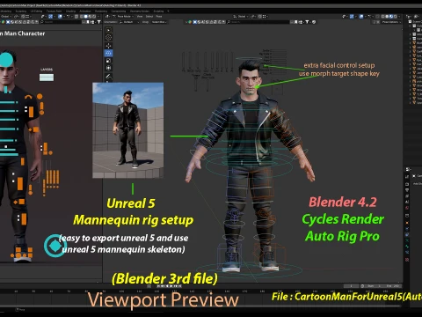This screenshot has width=422, height=317.
Task: Switch to the Rendering workspace tab
Action: (101, 11)
